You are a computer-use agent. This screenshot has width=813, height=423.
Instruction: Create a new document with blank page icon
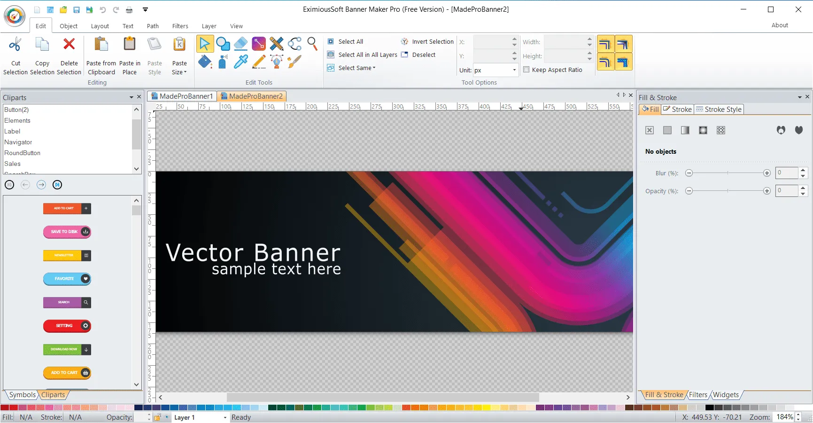37,9
